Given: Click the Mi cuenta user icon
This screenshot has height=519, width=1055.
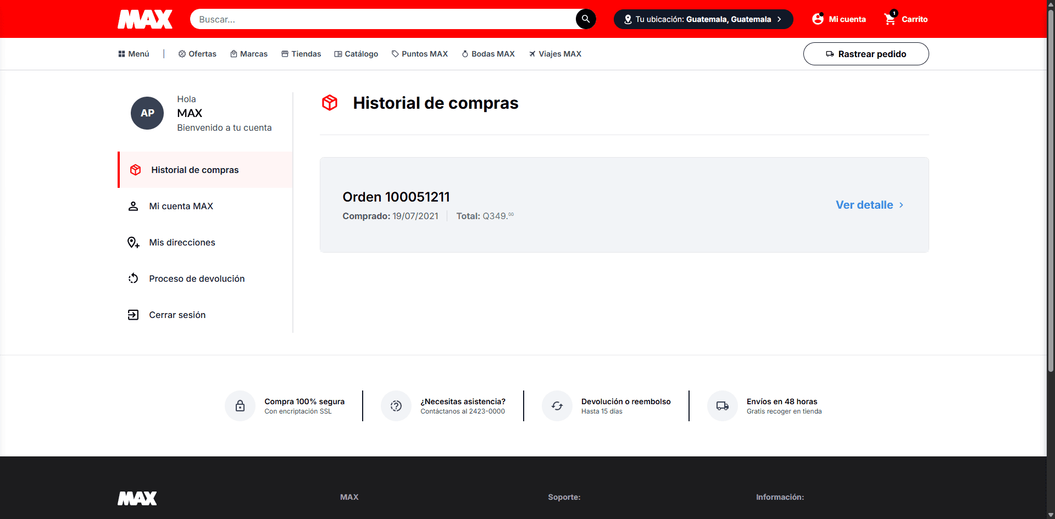Looking at the screenshot, I should (818, 19).
